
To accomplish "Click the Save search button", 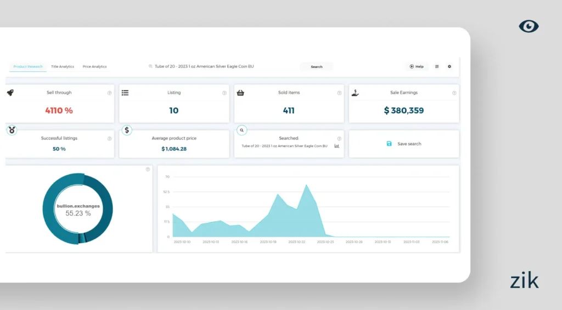I will coord(404,143).
